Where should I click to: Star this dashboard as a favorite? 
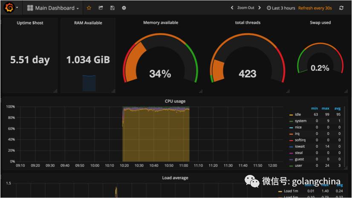coord(89,8)
